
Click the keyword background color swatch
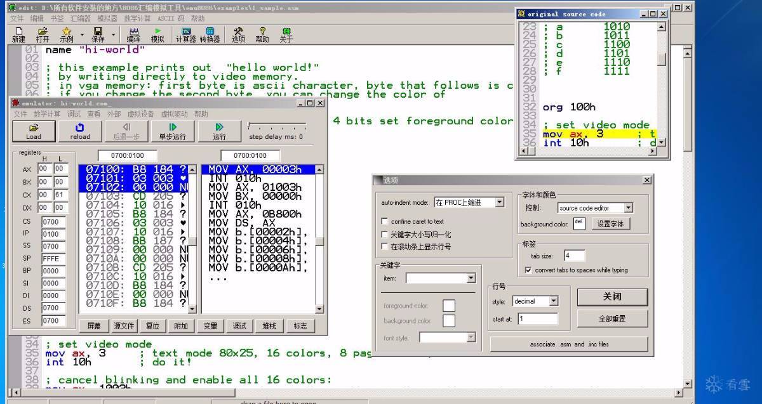click(x=449, y=321)
